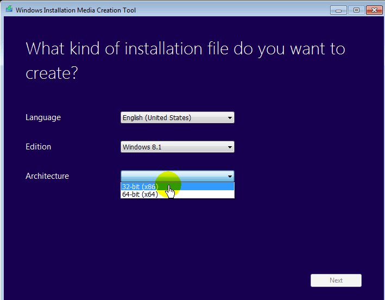The width and height of the screenshot is (385, 300).
Task: Click the Media Creation Tool title bar icon
Action: (9, 9)
